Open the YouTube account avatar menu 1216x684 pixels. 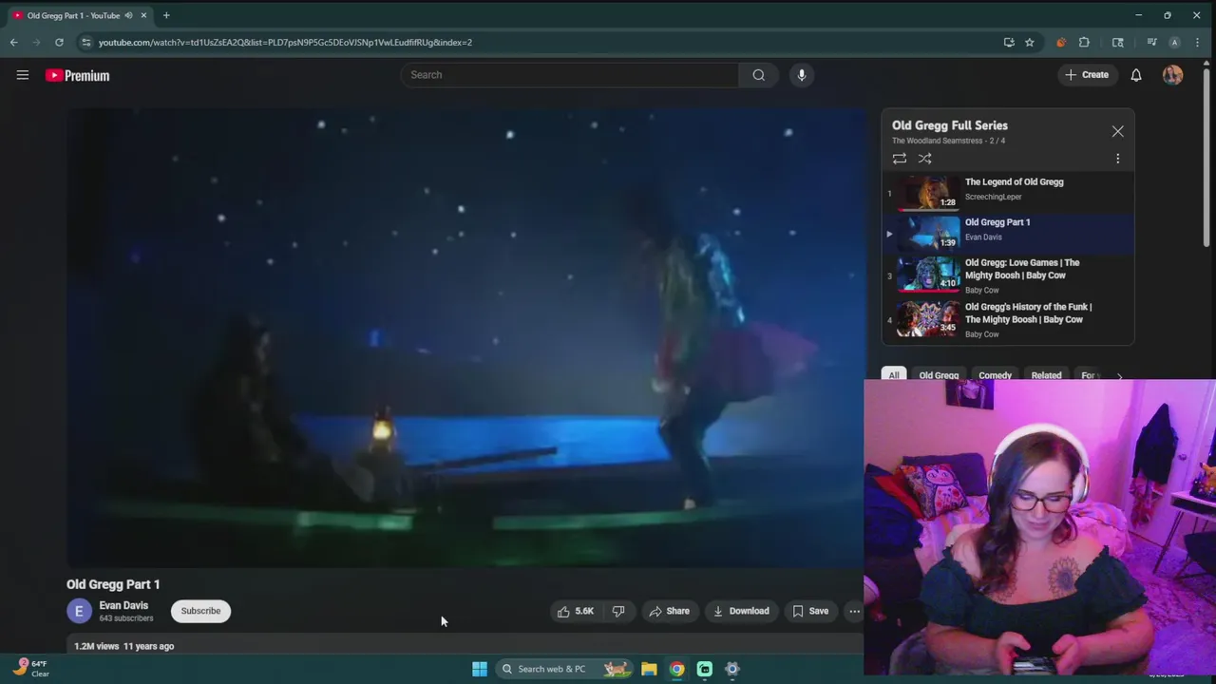(1172, 75)
